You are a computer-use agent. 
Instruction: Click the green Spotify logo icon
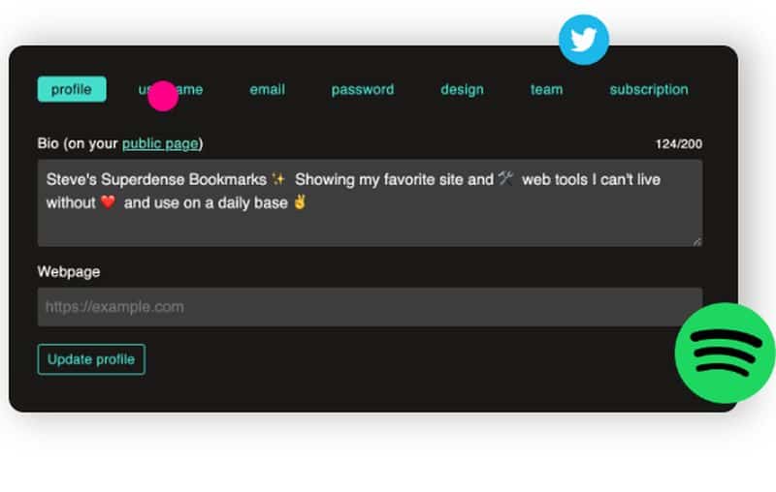click(x=725, y=353)
